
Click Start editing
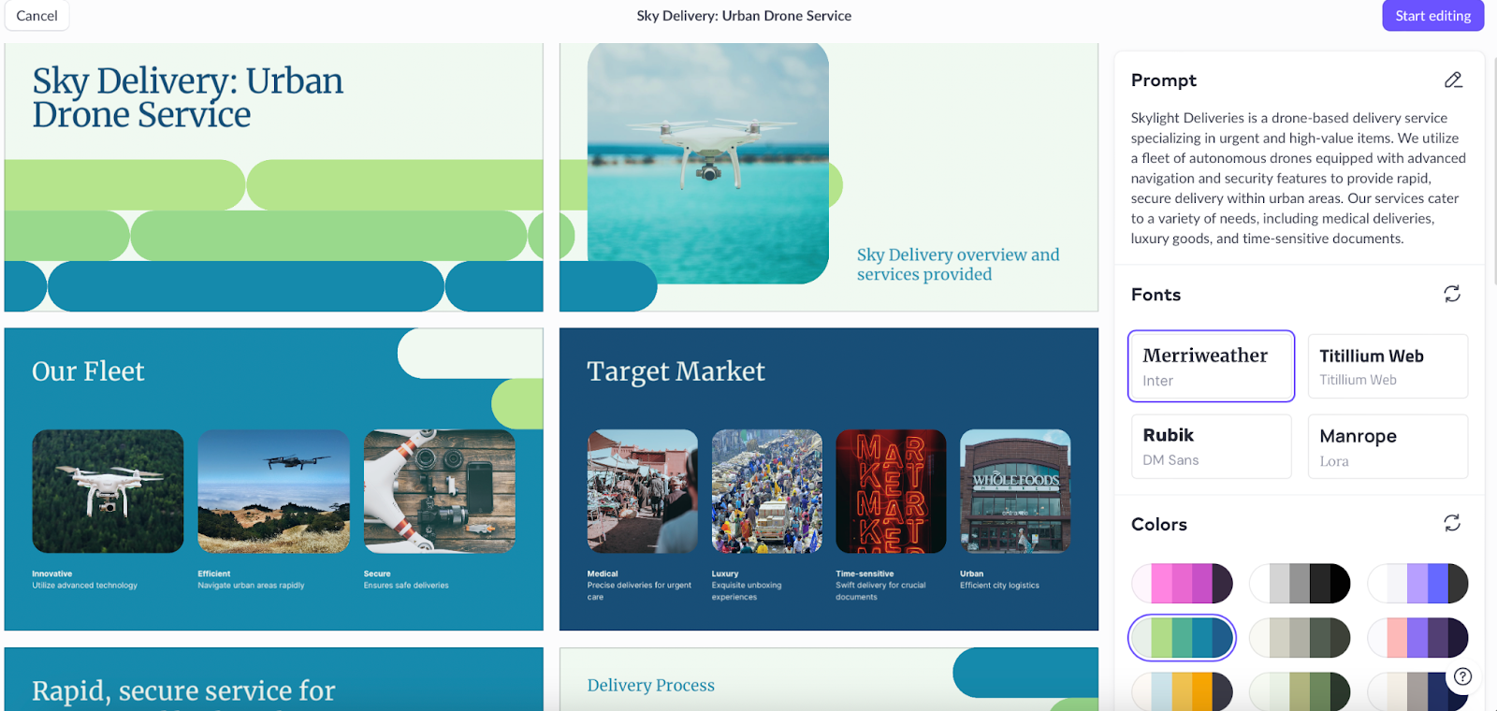click(1432, 16)
